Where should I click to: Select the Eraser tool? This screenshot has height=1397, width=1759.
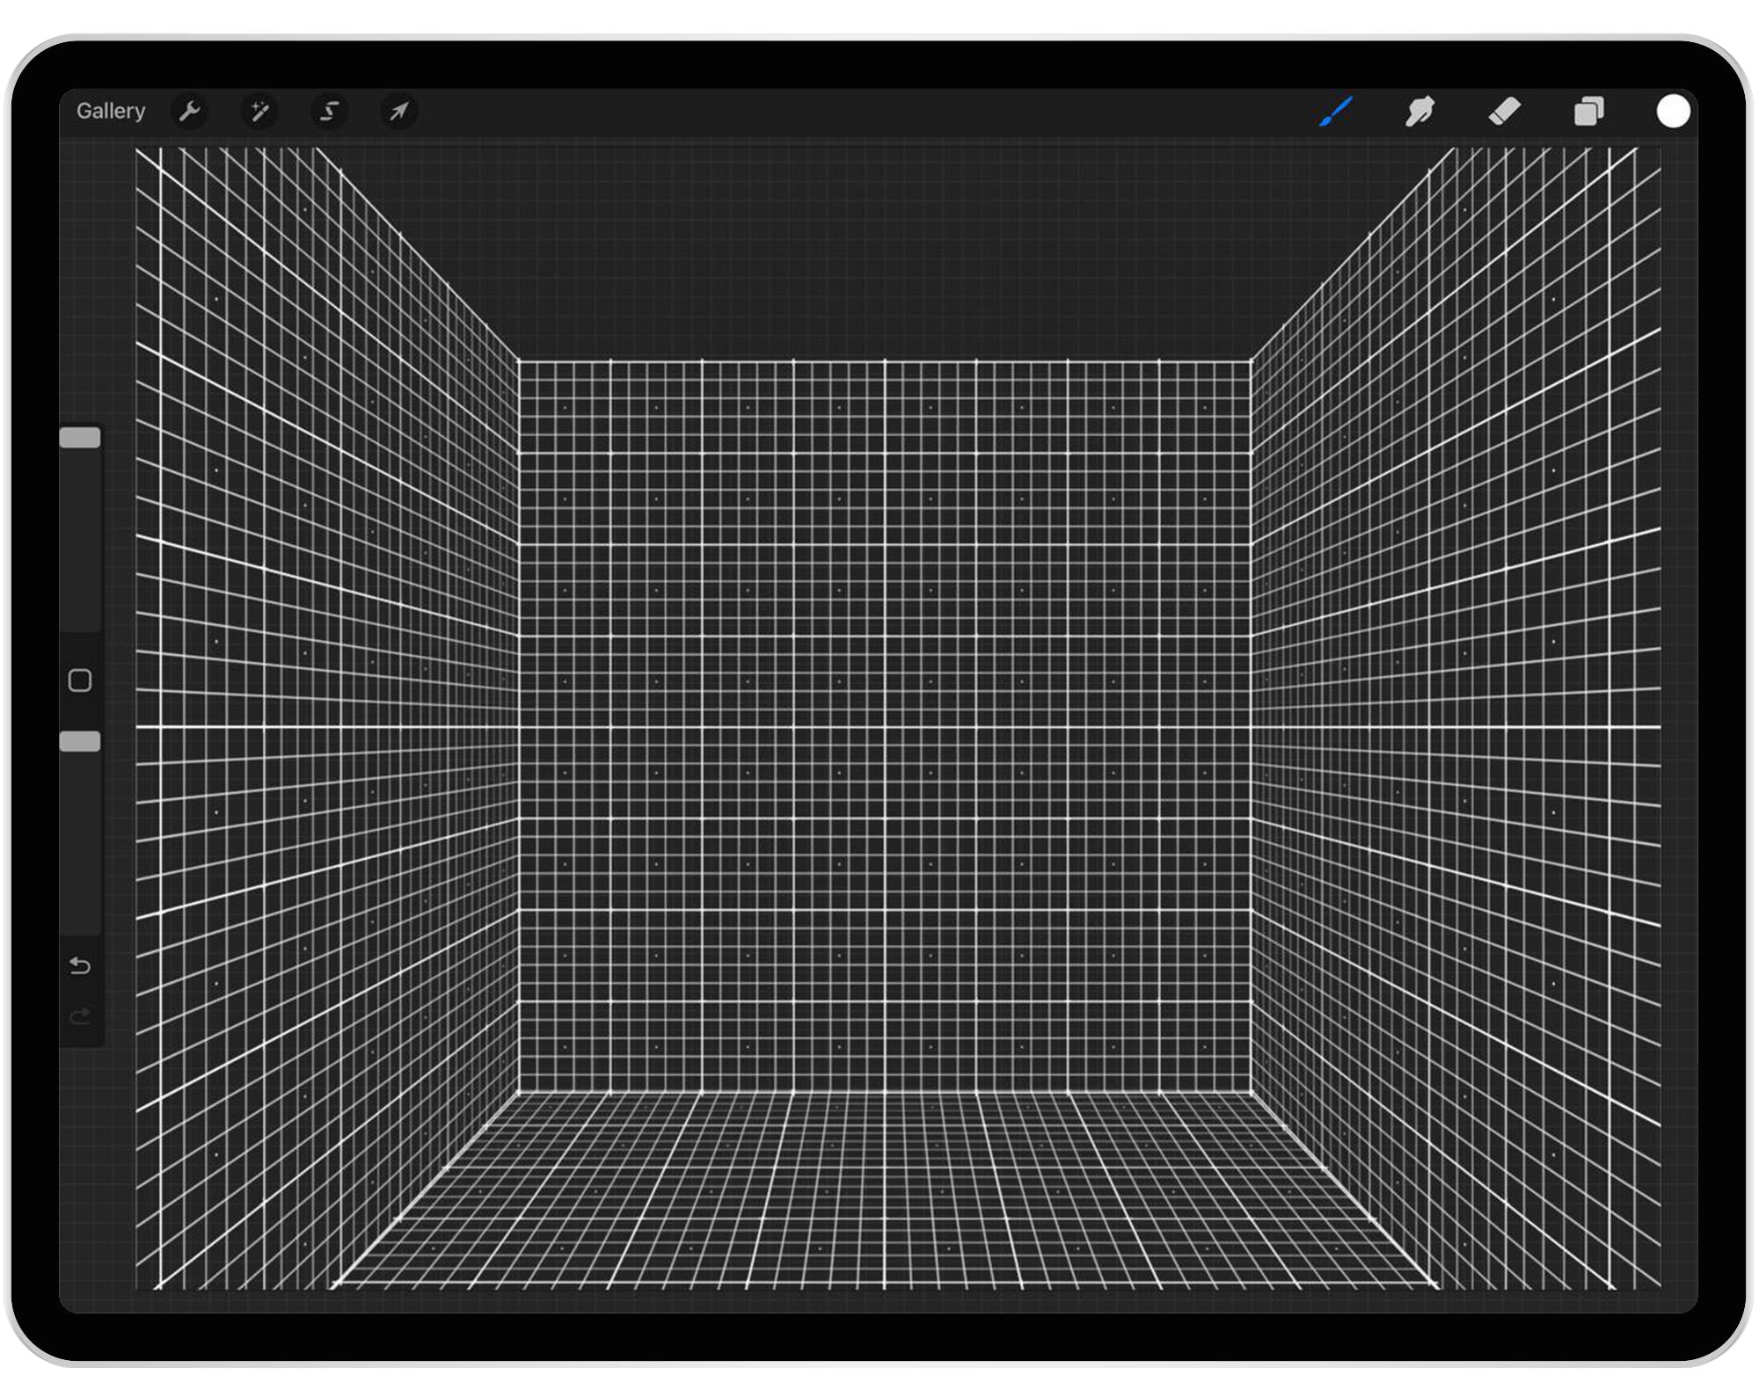click(x=1505, y=112)
